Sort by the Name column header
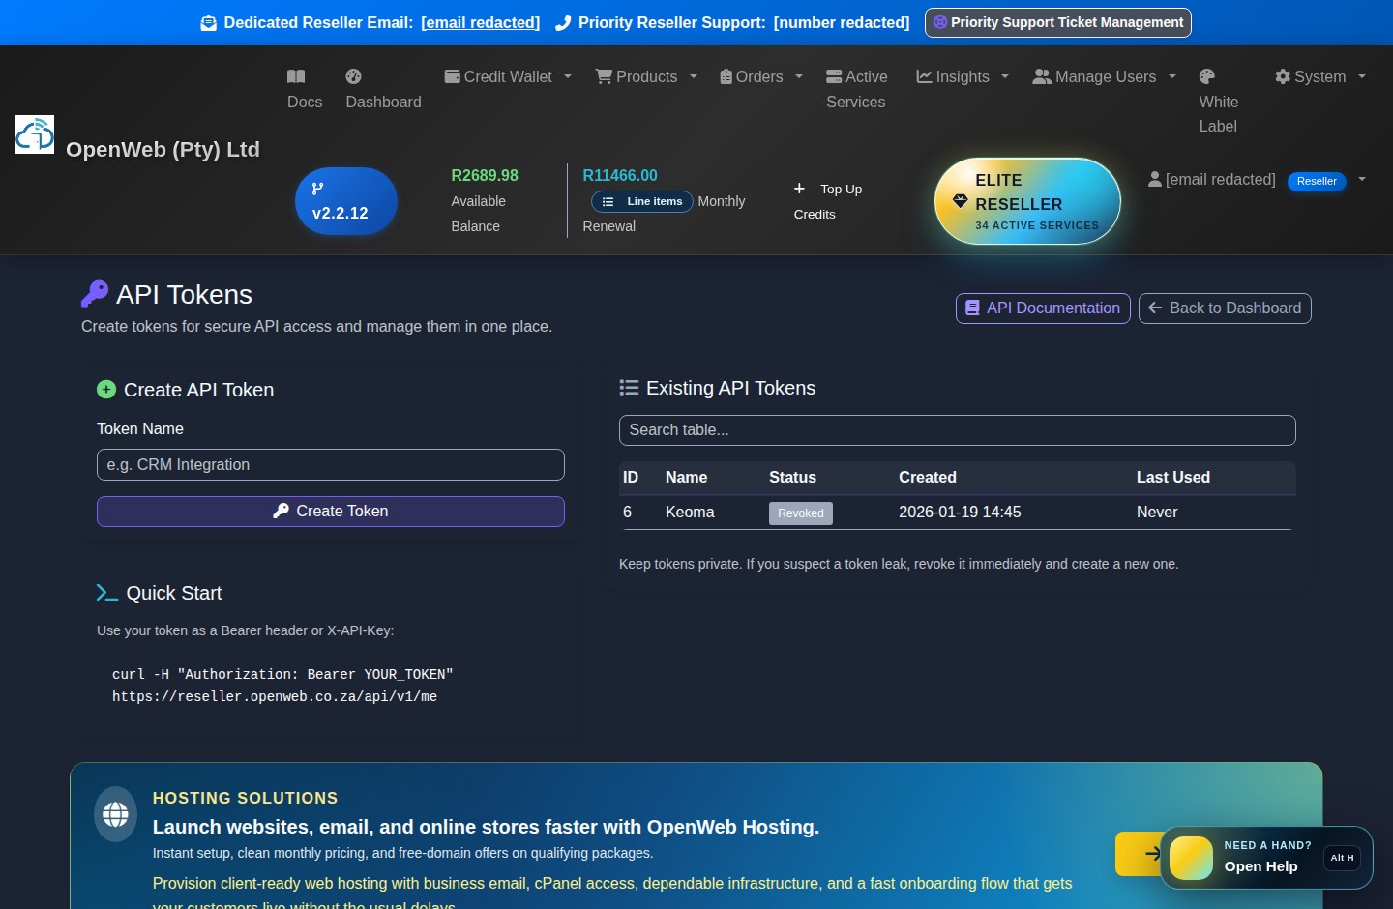The height and width of the screenshot is (909, 1393). (687, 478)
